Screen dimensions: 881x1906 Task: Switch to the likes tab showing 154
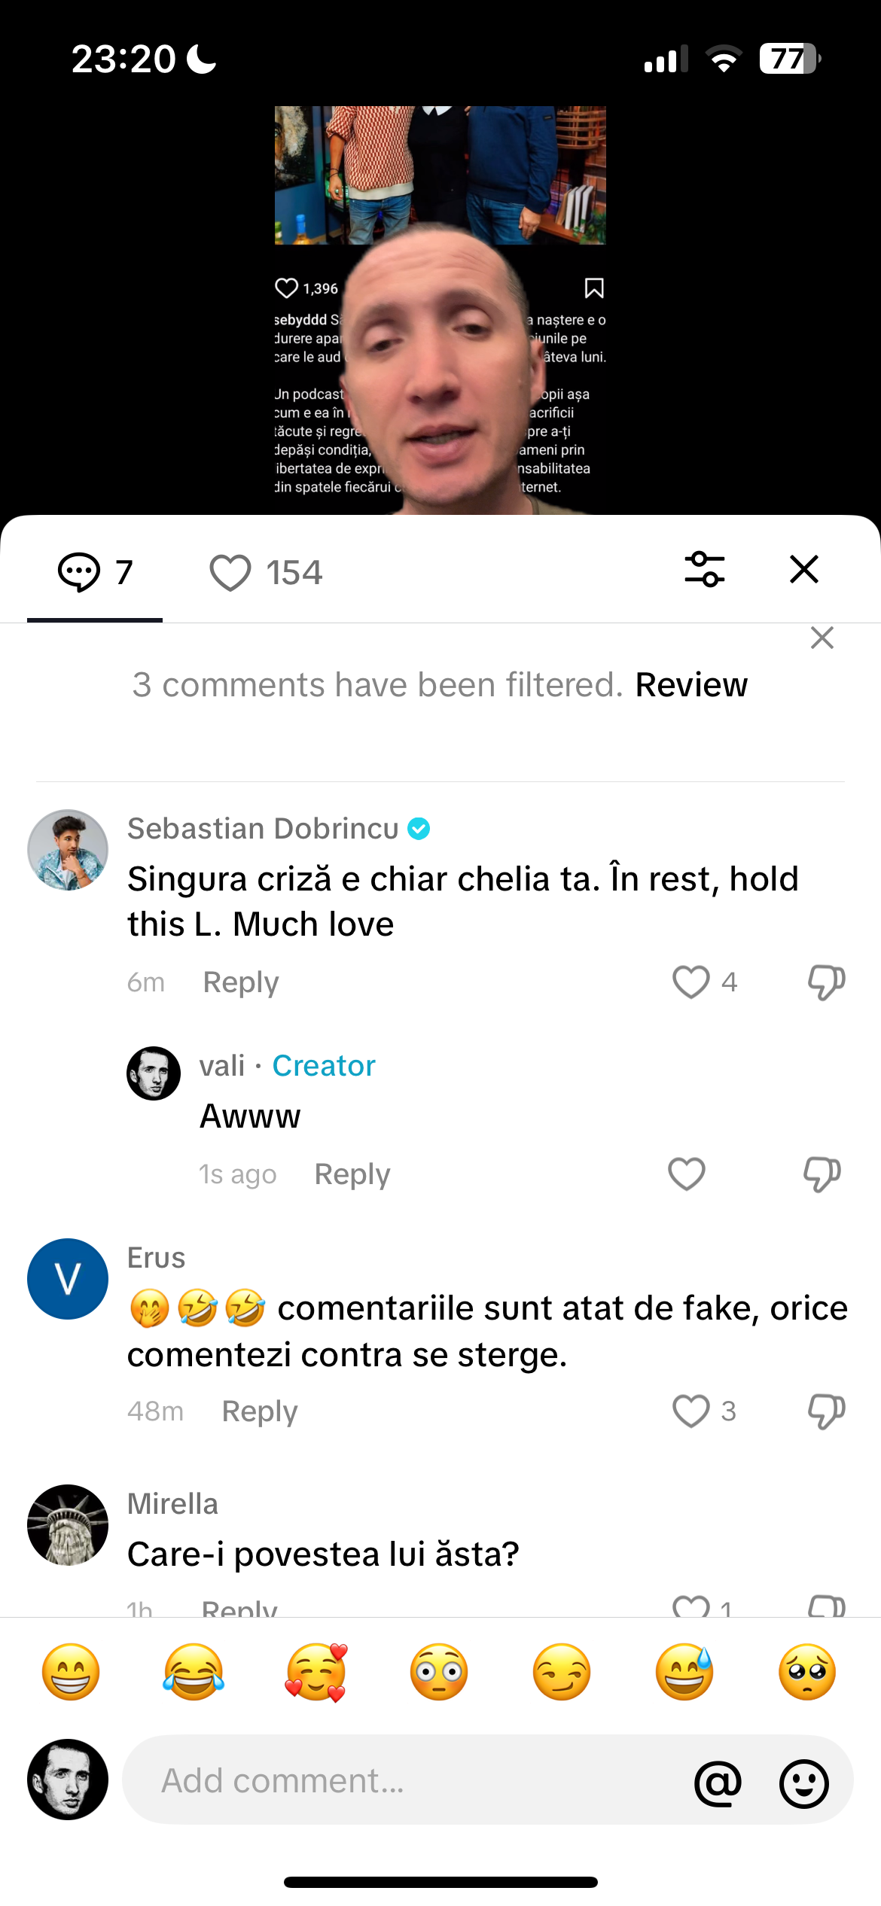tap(266, 572)
